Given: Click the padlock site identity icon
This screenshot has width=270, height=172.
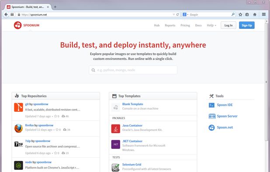Looking at the screenshot, I should point(19,14).
